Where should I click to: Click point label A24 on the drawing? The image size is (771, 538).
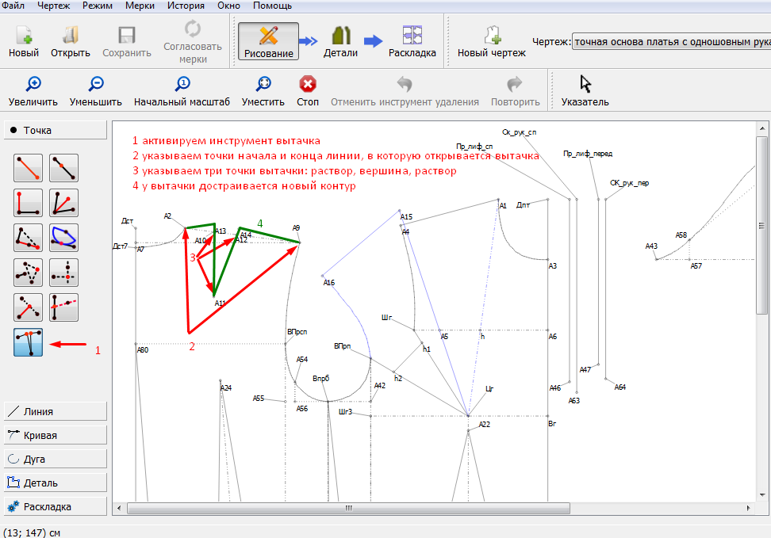(226, 387)
